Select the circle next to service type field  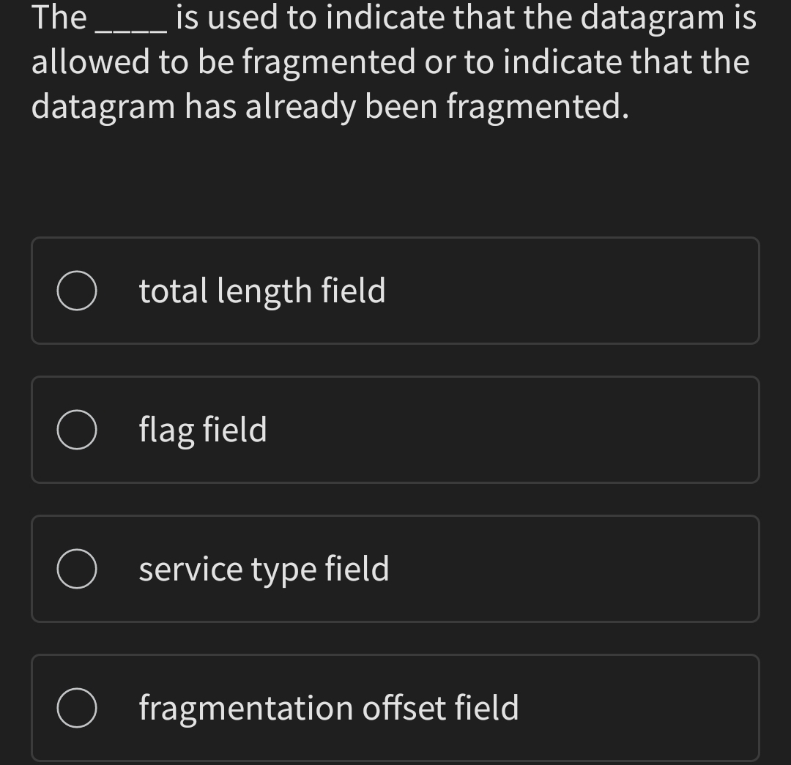pos(77,569)
